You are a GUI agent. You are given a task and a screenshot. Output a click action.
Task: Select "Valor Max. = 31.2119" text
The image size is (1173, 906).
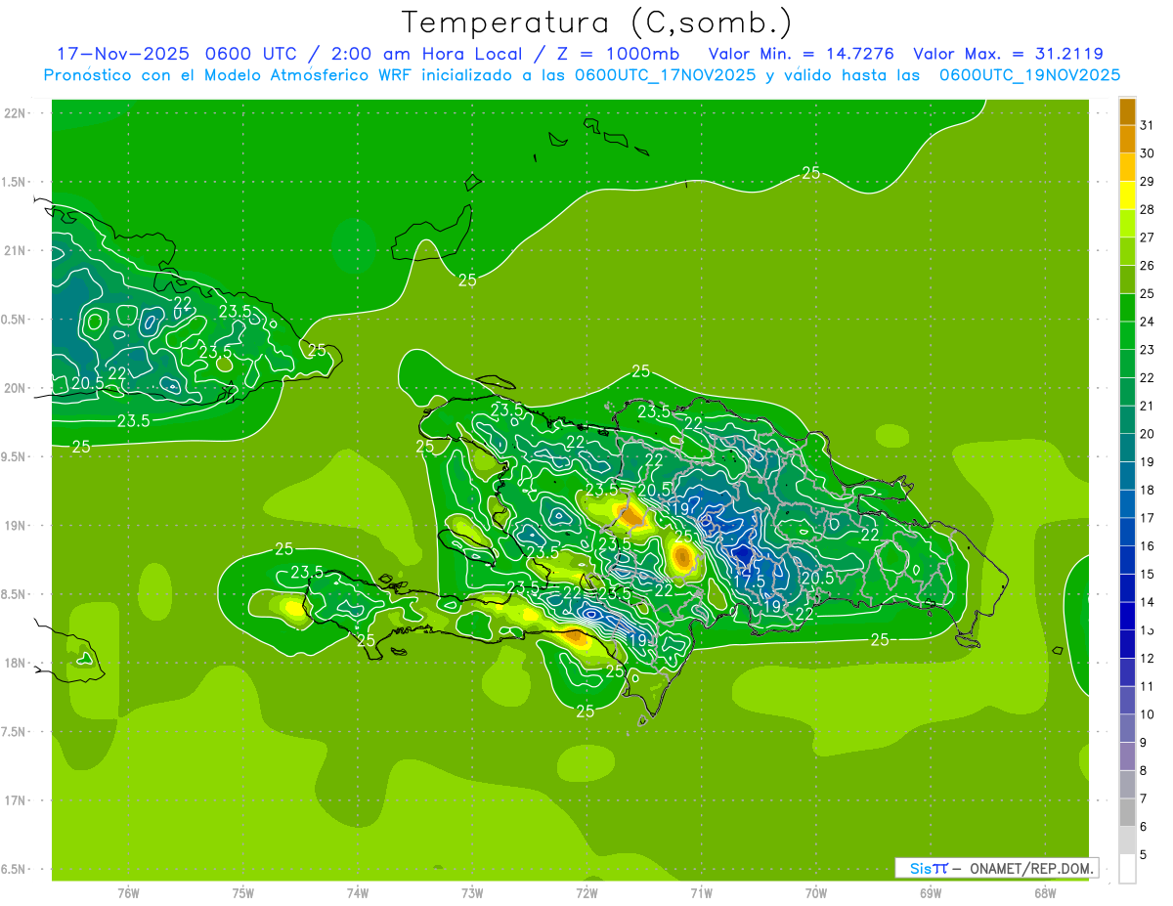[1008, 54]
